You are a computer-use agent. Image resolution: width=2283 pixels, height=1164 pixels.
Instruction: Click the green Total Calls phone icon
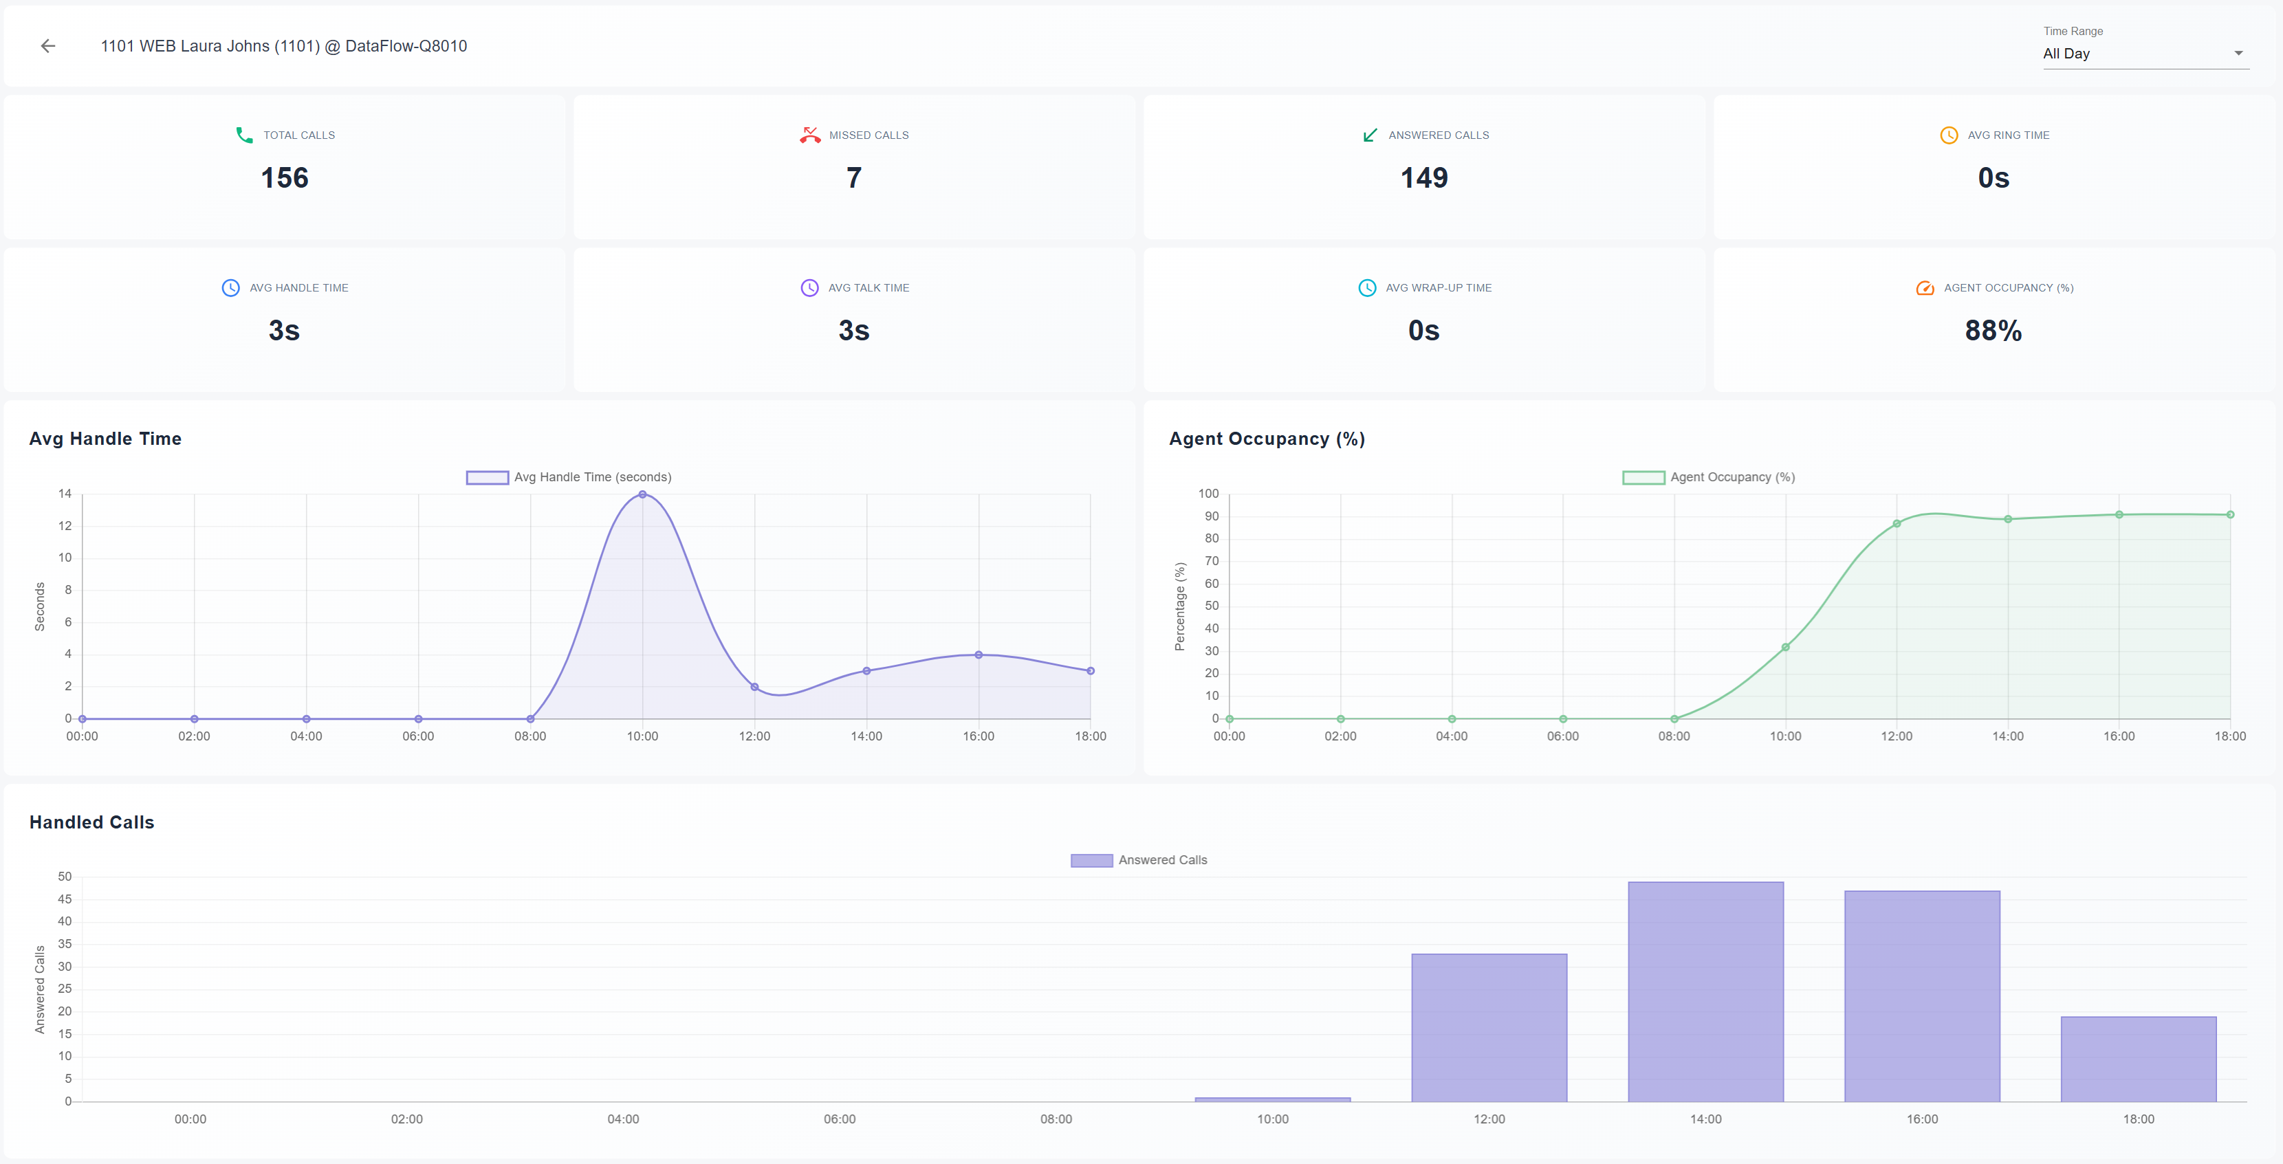click(245, 135)
